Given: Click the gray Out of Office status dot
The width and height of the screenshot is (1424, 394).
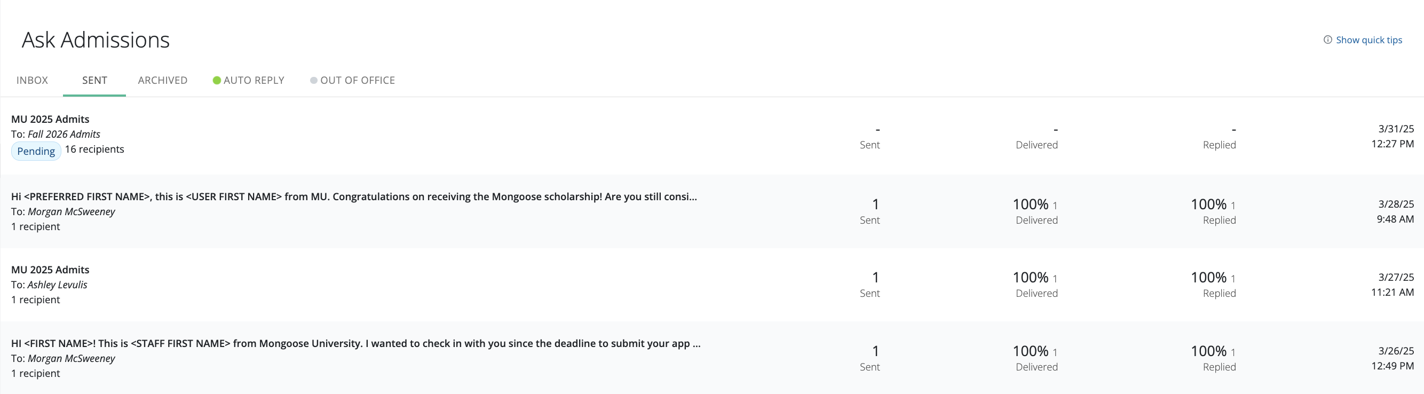Looking at the screenshot, I should coord(313,81).
